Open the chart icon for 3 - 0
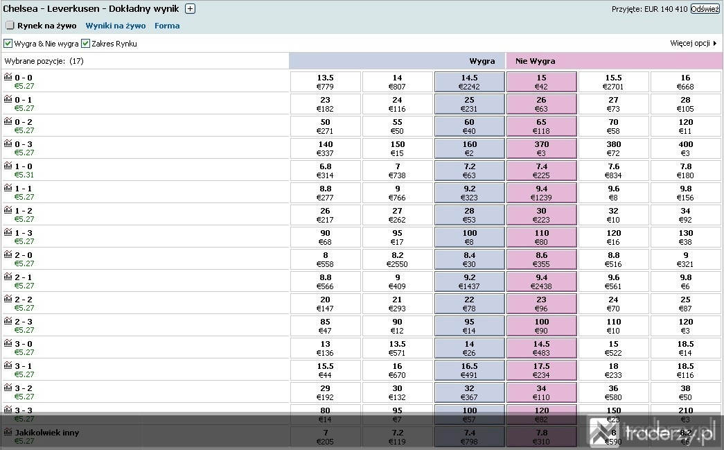This screenshot has width=724, height=450. coord(8,343)
